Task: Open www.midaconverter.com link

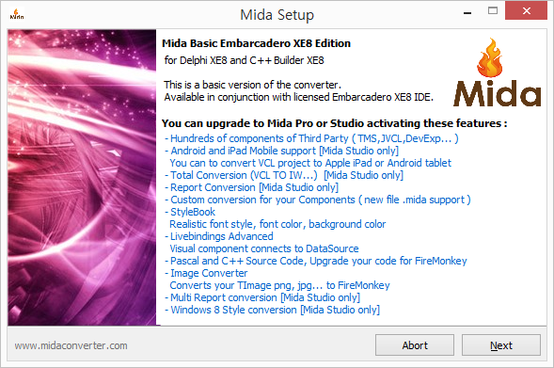Action: [71, 345]
